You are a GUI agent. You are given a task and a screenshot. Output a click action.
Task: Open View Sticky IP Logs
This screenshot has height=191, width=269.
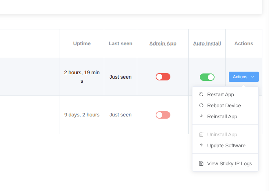point(229,163)
